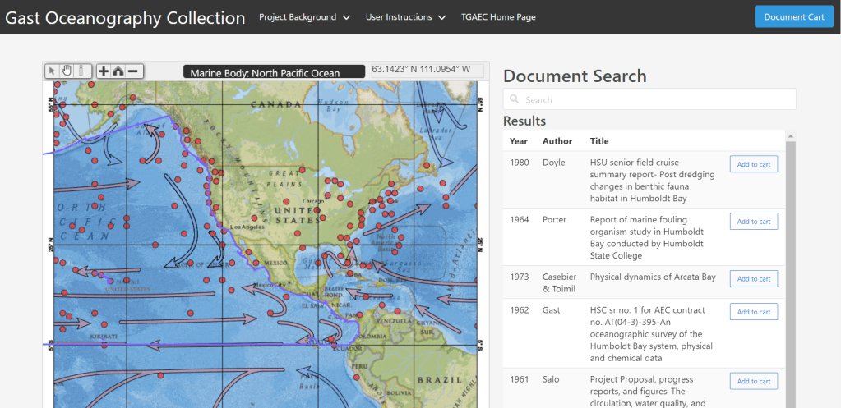The height and width of the screenshot is (408, 841).
Task: Add Doyle 1980 report to cart
Action: point(753,164)
